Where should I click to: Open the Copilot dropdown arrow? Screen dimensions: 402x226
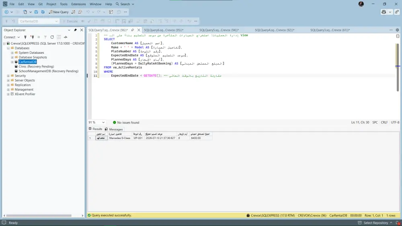click(390, 12)
